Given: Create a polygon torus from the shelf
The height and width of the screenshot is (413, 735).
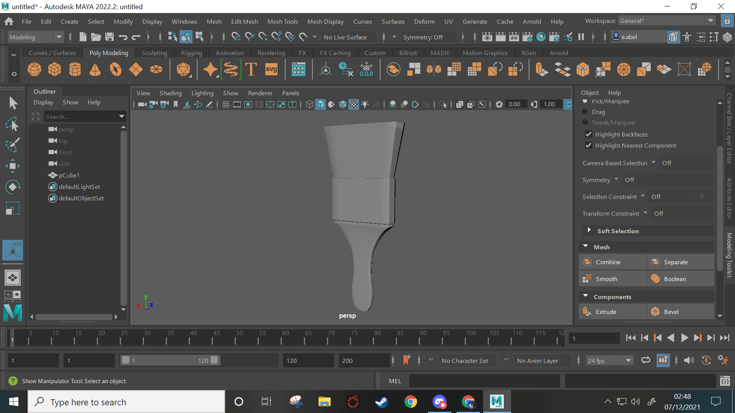Looking at the screenshot, I should click(x=115, y=70).
